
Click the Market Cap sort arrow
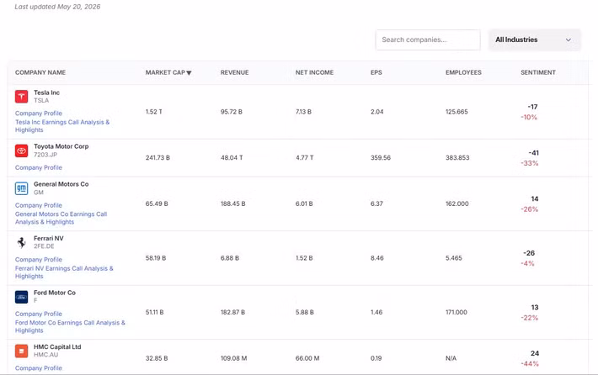pos(189,72)
